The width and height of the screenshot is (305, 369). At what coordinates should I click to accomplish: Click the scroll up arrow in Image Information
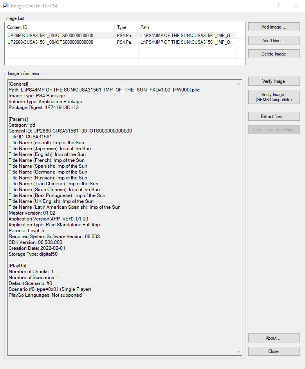pyautogui.click(x=238, y=84)
